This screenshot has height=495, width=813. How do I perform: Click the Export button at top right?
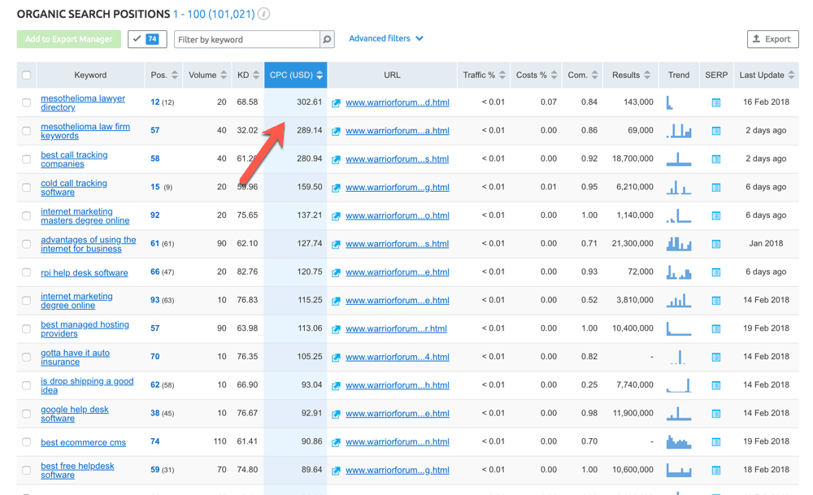[772, 38]
